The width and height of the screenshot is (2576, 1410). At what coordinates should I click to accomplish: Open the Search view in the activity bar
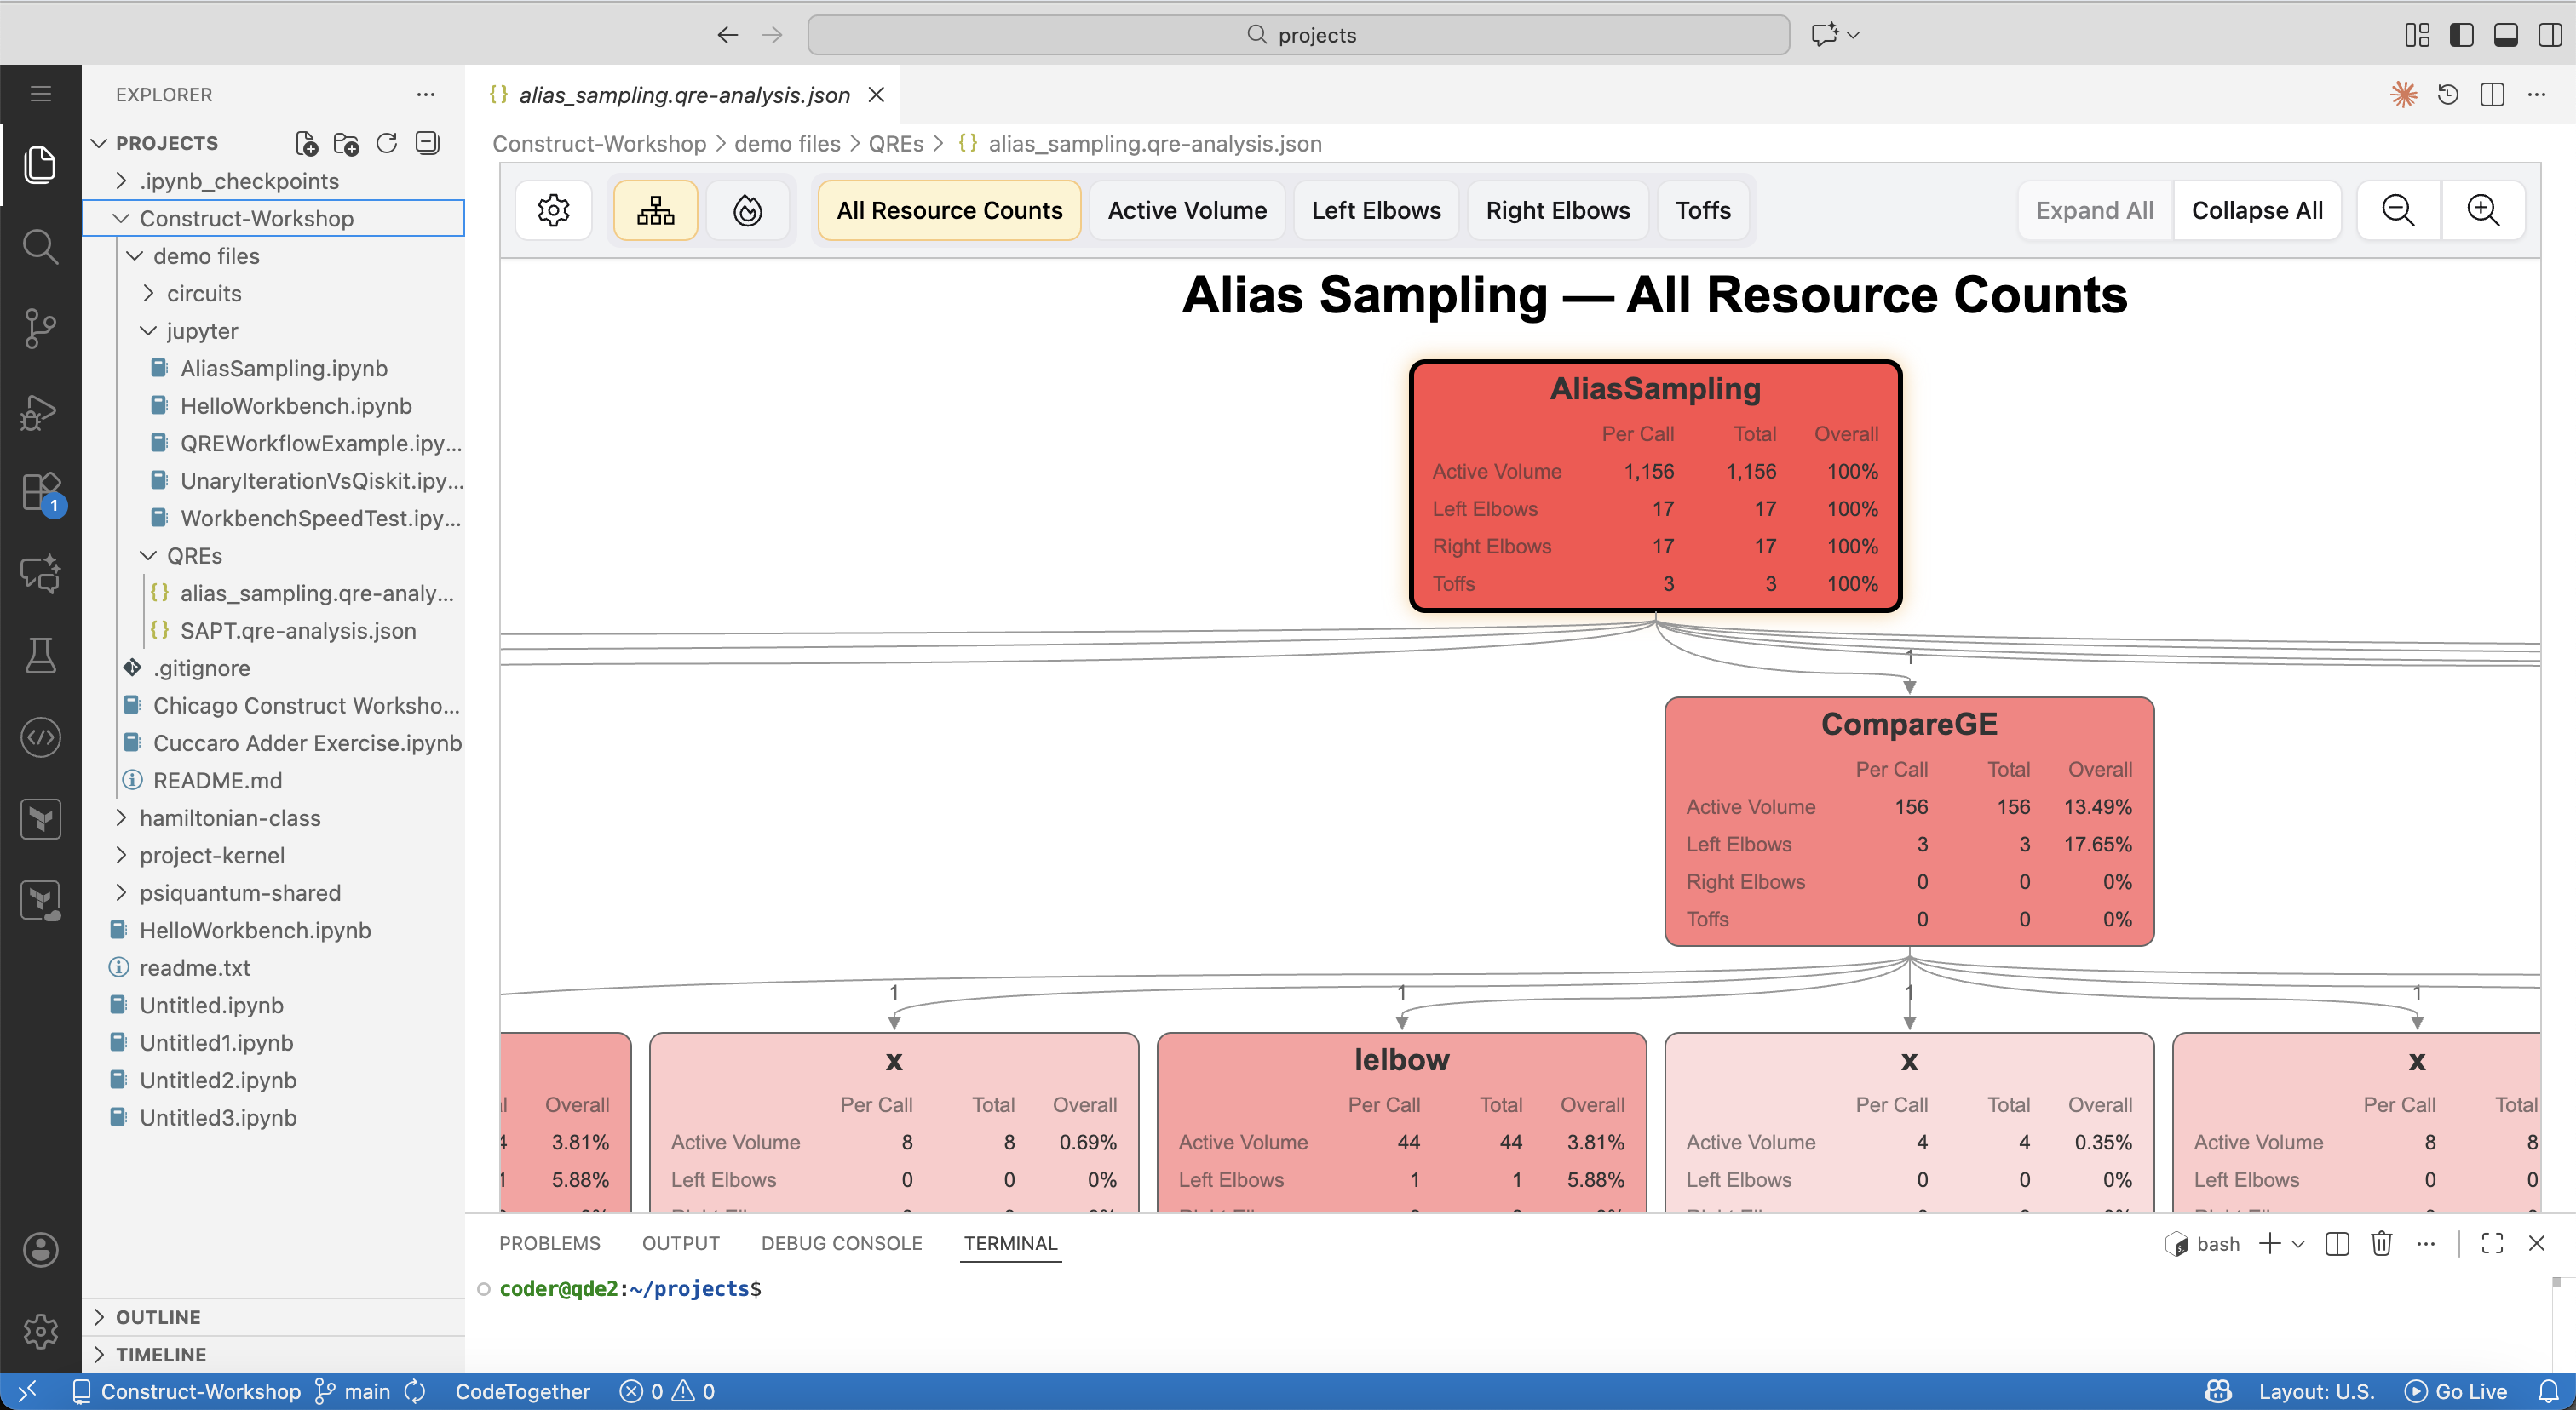(40, 247)
